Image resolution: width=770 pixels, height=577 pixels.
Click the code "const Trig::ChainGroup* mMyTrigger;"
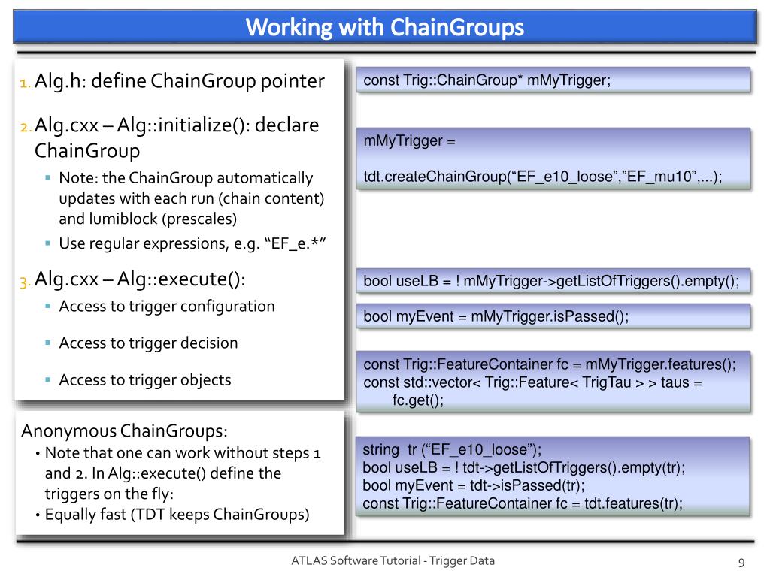click(487, 80)
